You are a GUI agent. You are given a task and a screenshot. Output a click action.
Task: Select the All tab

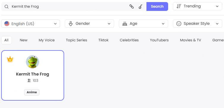(x=7, y=40)
